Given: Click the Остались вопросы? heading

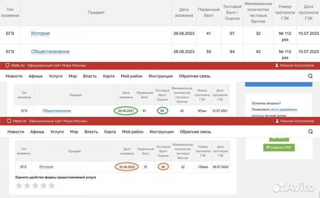Looking at the screenshot, I should 266,103.
